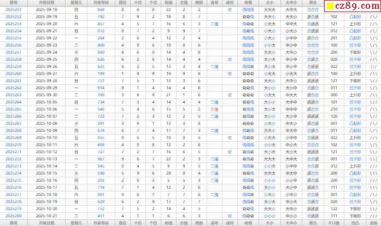Viewport: 381px width, 226px height.
Task: Click the 大中小 header in footer row
Action: point(291,223)
